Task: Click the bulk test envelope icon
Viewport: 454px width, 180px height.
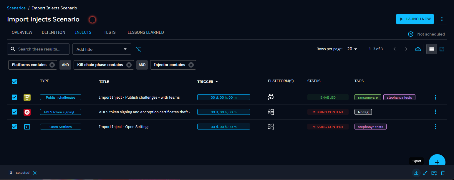Action: (434, 173)
